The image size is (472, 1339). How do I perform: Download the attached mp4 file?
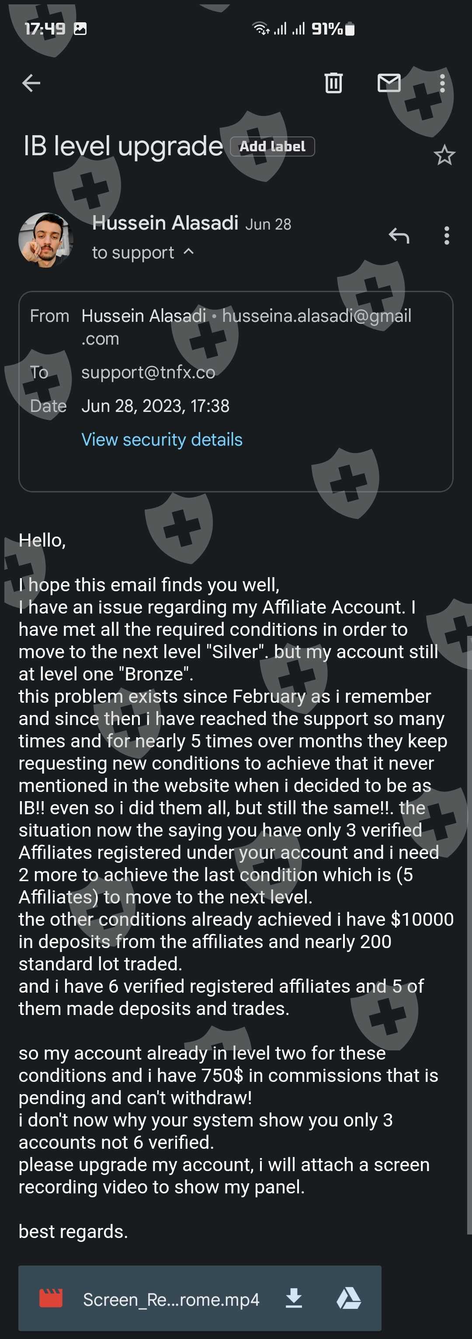pyautogui.click(x=294, y=1298)
